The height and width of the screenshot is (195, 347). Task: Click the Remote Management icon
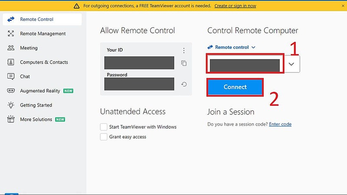[x=11, y=34]
